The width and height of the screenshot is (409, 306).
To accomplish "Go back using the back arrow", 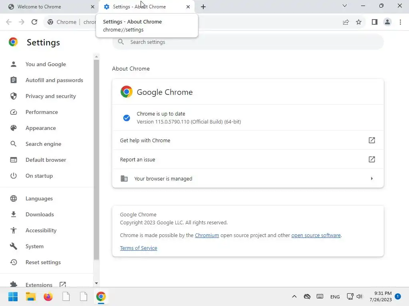I will click(x=9, y=22).
